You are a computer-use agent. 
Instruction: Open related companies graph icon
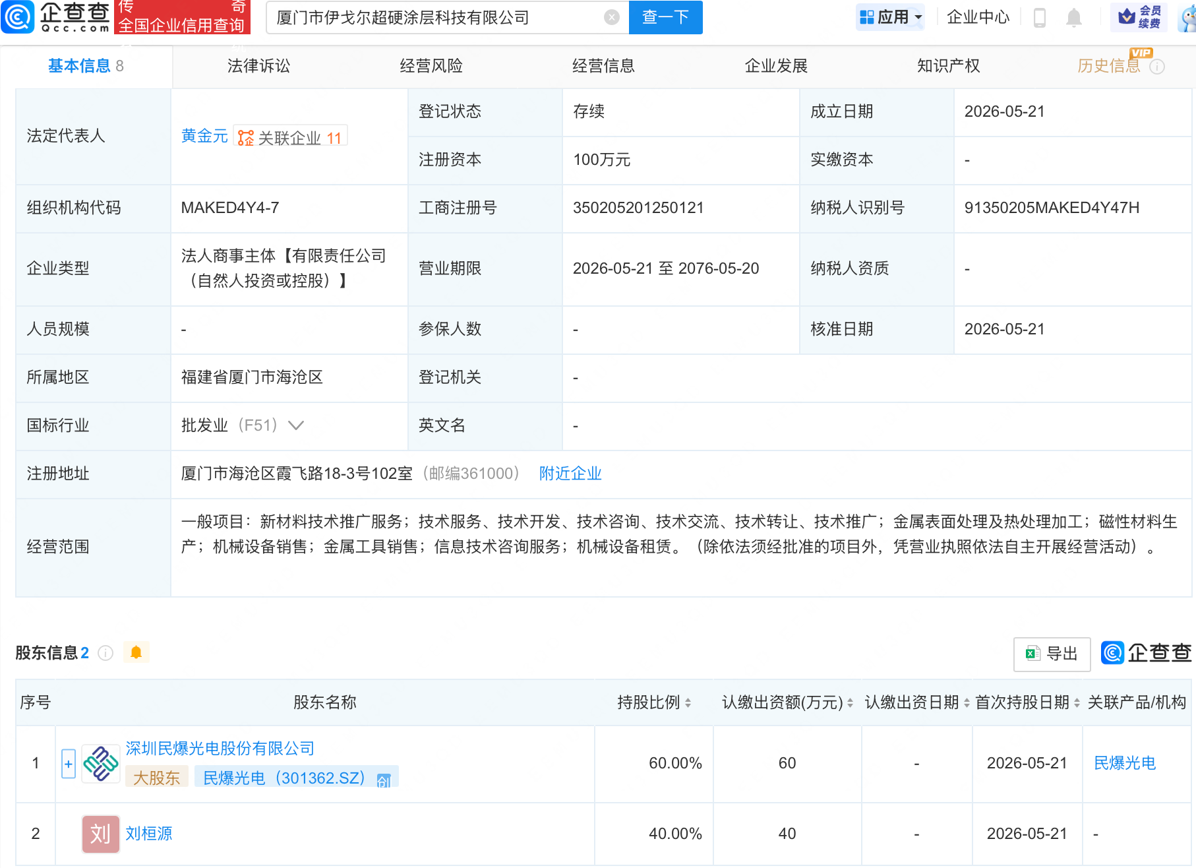pos(246,138)
